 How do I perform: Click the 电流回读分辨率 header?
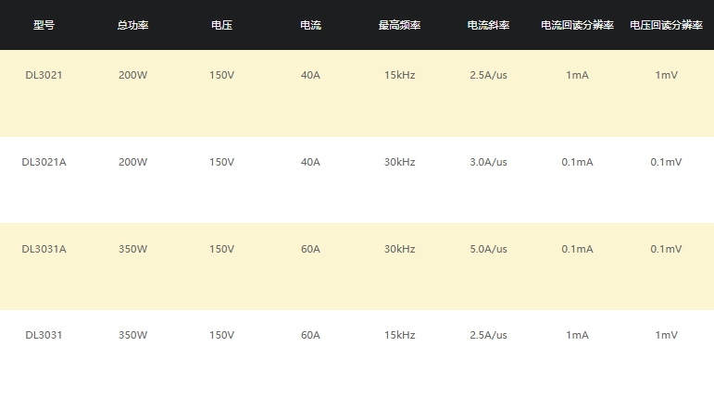[577, 25]
